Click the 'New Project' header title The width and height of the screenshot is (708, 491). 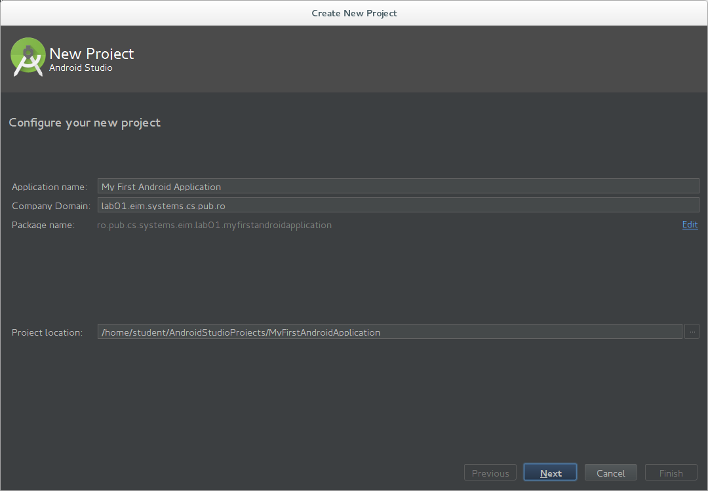click(x=92, y=53)
